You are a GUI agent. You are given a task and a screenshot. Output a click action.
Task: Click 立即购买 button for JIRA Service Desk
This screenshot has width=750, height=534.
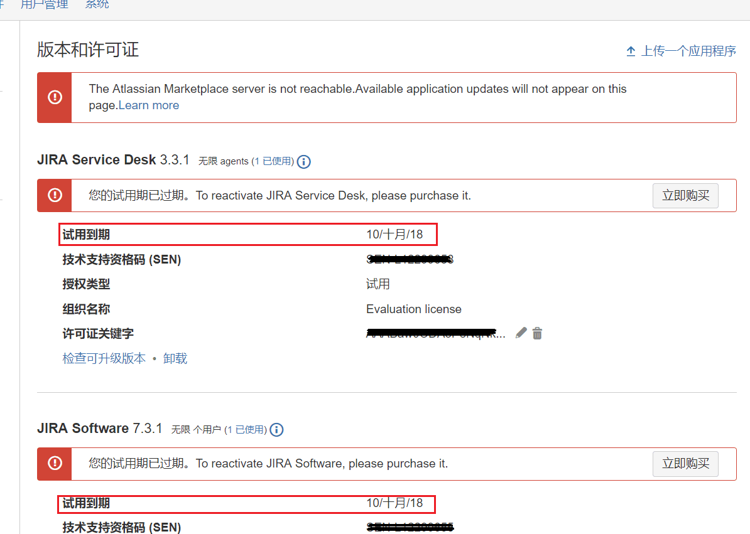[685, 195]
